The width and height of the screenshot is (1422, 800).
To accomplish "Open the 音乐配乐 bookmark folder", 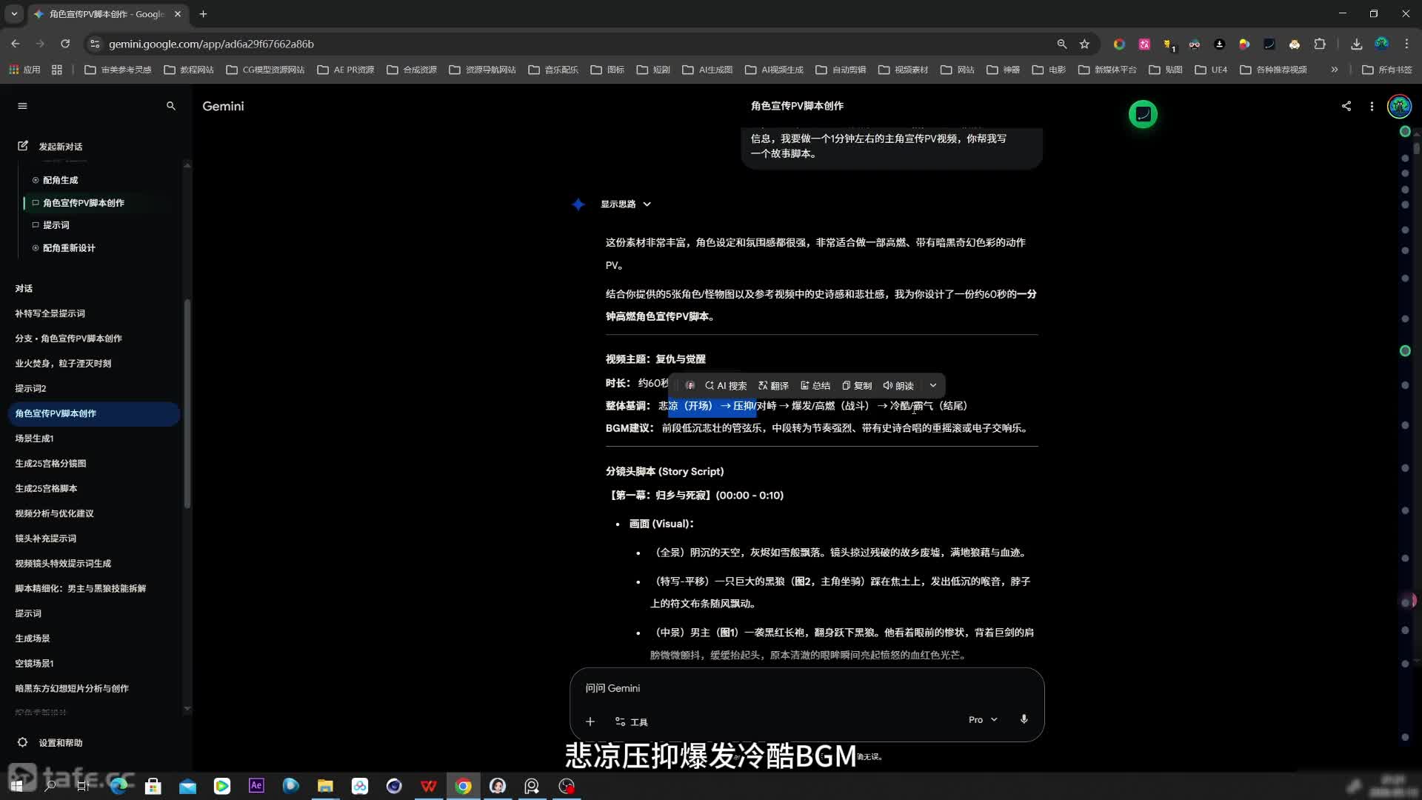I will coord(553,70).
